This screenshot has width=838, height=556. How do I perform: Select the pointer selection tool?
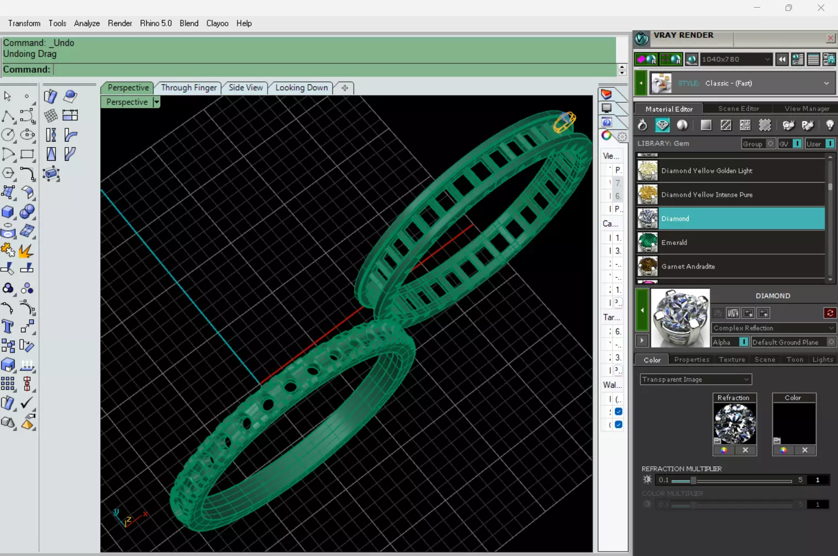point(8,96)
